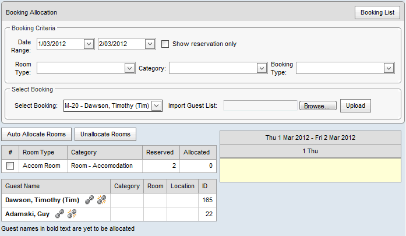Click guest ID 165
This screenshot has width=406, height=236.
207,200
